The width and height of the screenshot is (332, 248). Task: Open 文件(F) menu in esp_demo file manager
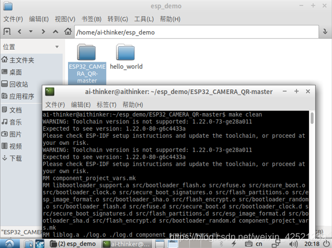[x=13, y=19]
